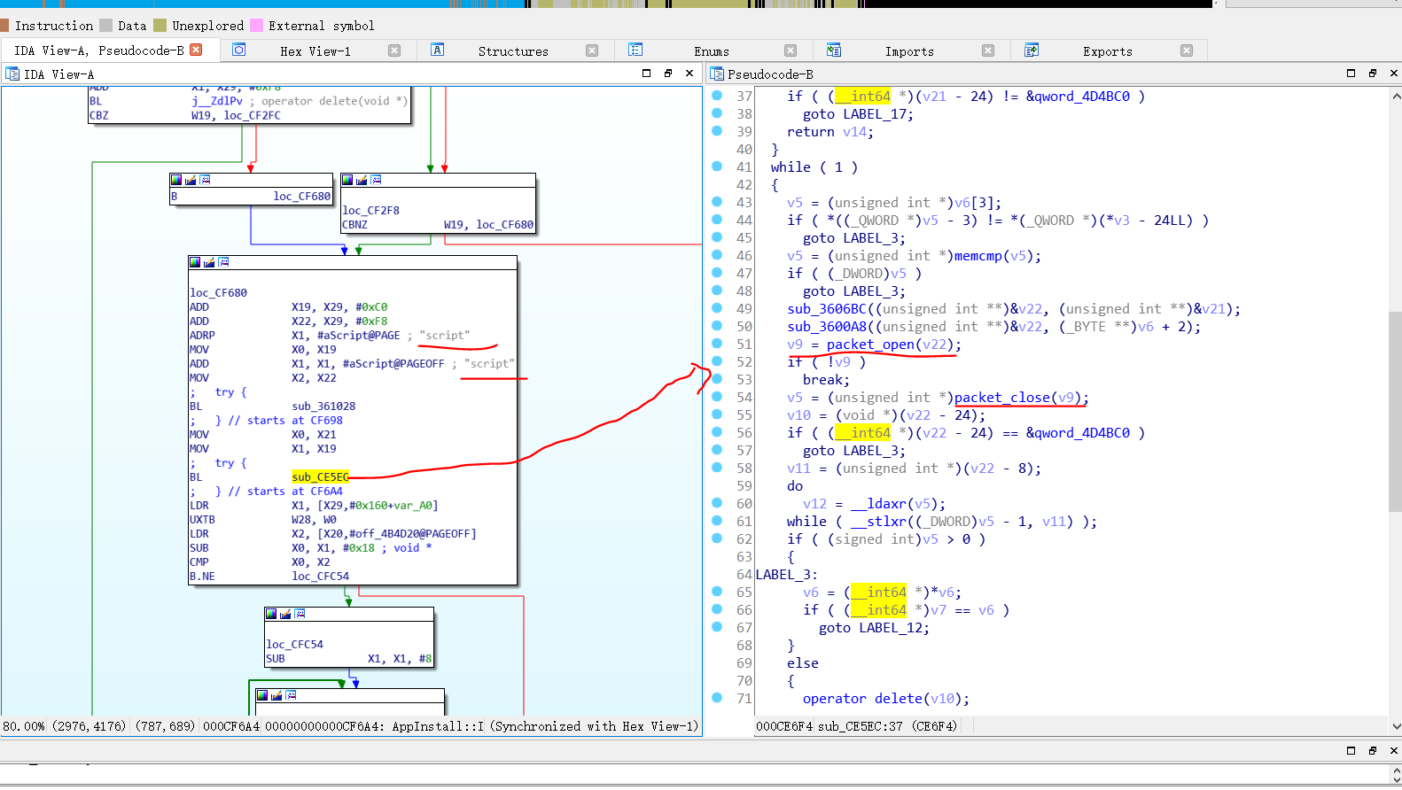Close the Hex View-1 tab
1402x790 pixels.
click(394, 51)
